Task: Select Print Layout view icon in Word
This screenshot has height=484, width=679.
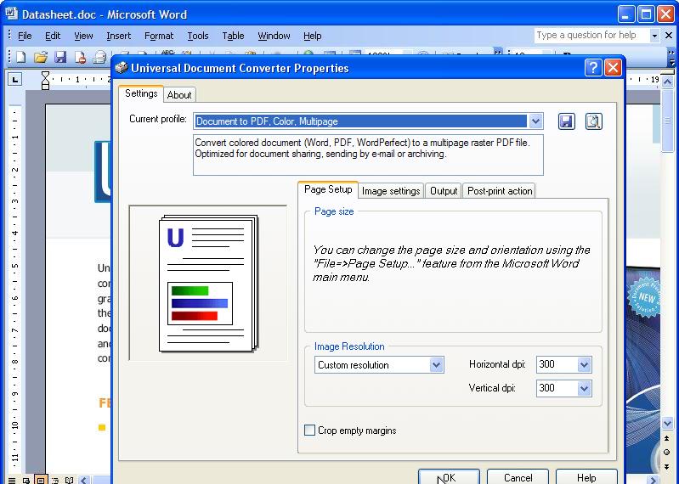Action: point(40,480)
